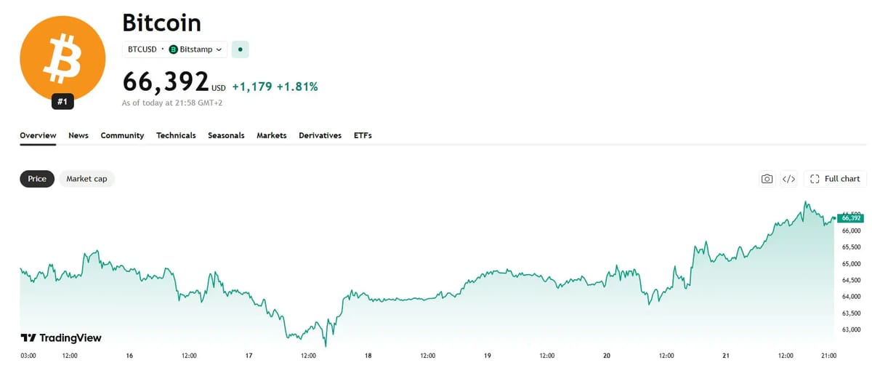Open the Community tab
872x368 pixels.
click(122, 135)
